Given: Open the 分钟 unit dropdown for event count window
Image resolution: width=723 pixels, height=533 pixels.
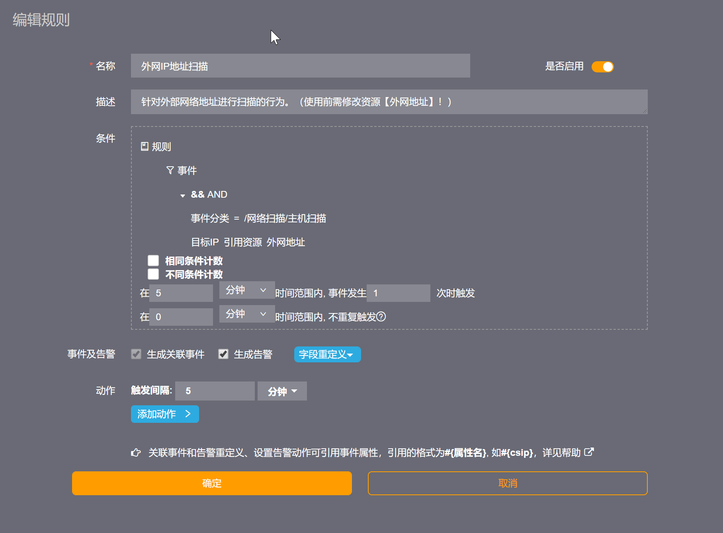Looking at the screenshot, I should point(246,290).
